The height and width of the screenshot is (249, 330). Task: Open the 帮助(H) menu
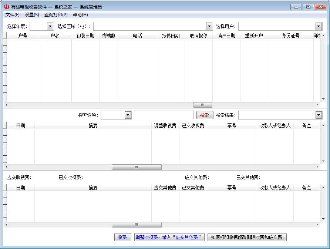pos(80,15)
